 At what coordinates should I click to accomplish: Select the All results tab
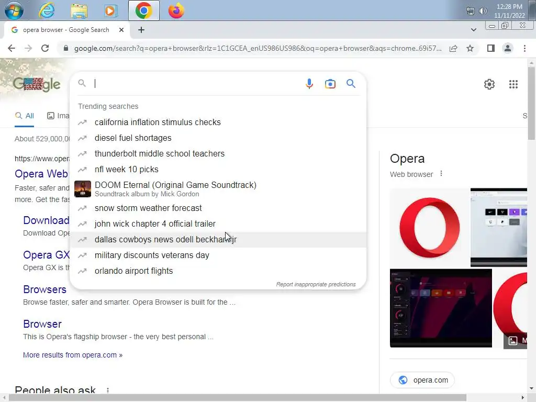24,116
